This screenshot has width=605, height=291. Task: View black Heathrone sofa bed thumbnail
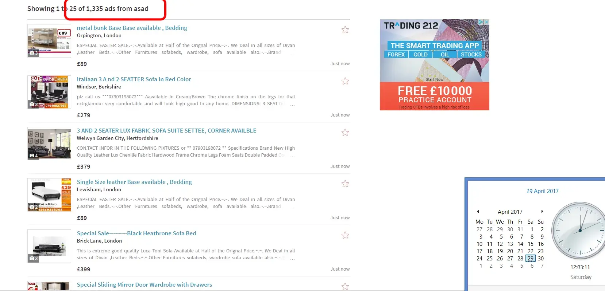pos(49,246)
